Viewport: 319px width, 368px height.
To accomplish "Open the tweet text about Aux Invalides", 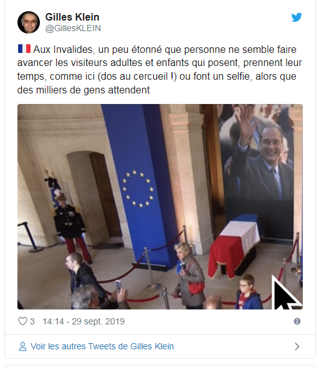I will click(159, 70).
